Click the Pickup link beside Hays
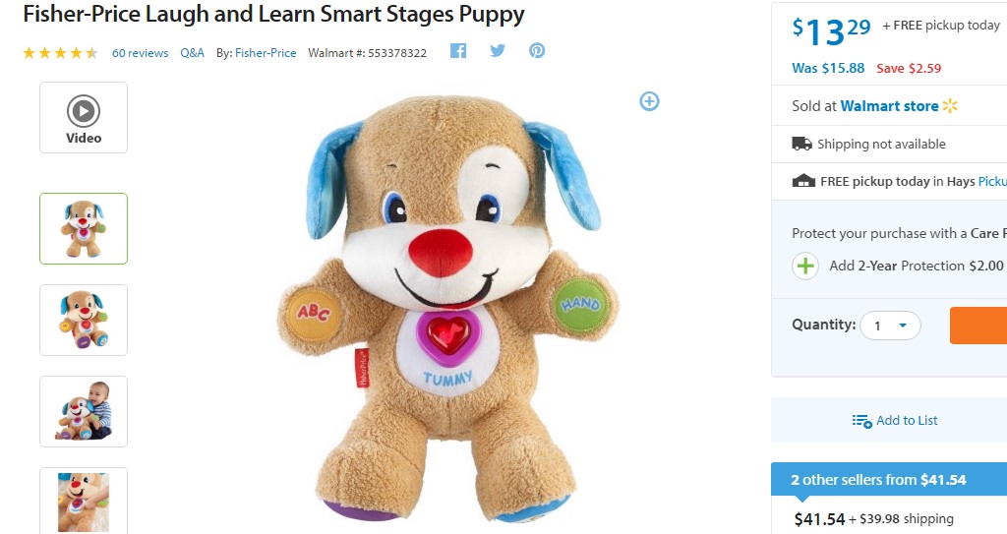This screenshot has height=534, width=1007. point(992,181)
